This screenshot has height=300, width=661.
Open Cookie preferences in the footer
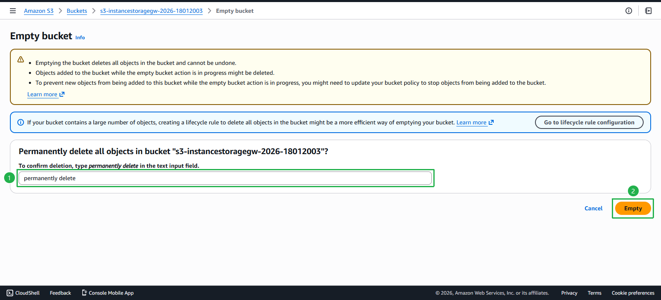pyautogui.click(x=633, y=293)
